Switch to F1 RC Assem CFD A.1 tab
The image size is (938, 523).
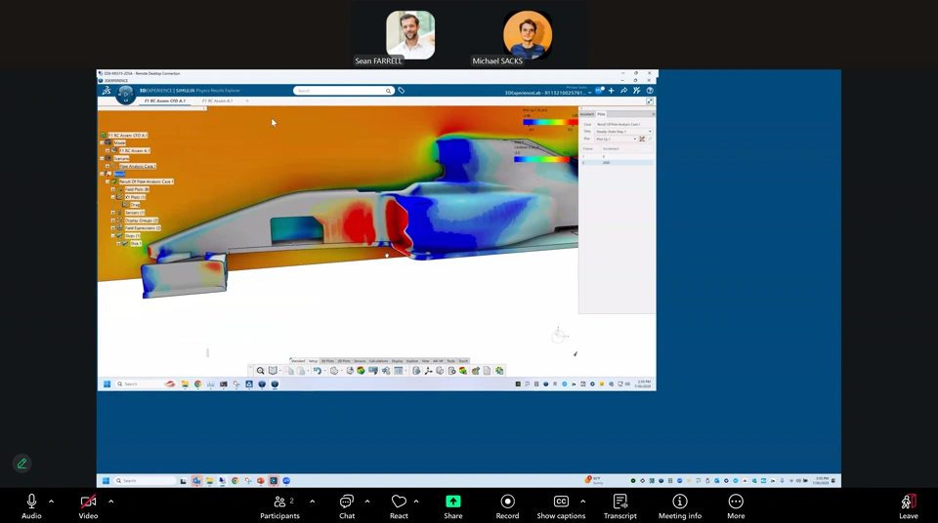165,101
